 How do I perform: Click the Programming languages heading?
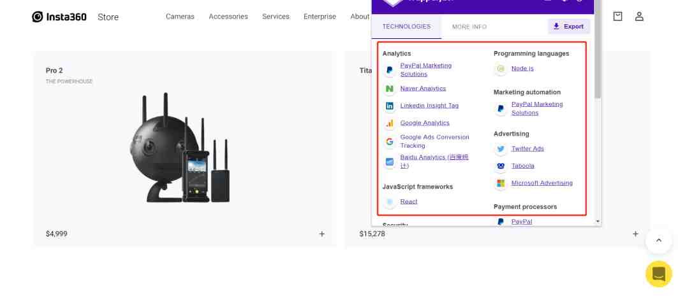(531, 54)
